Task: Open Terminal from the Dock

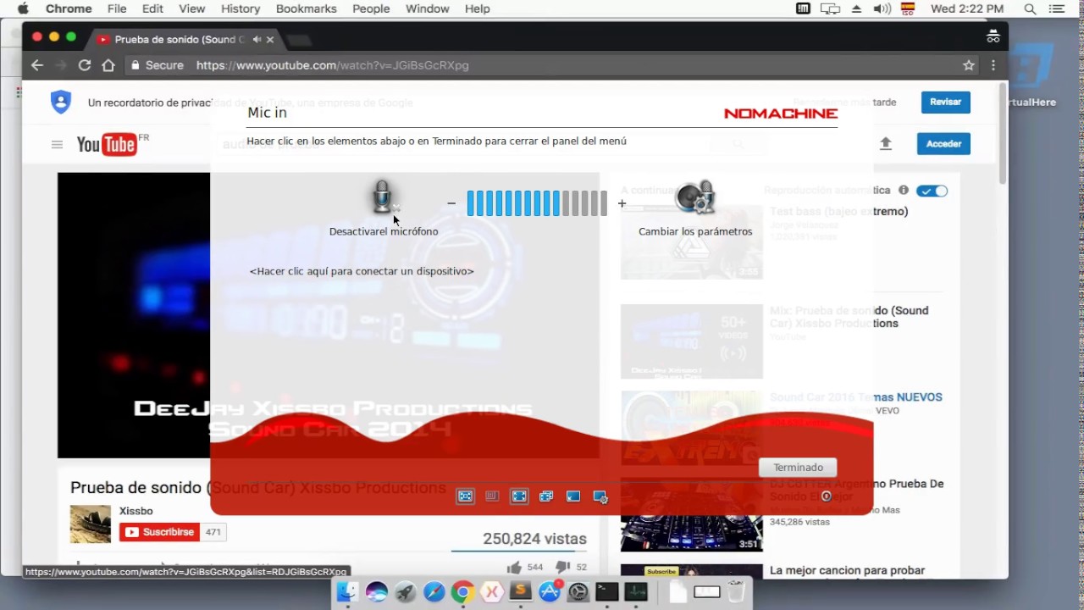Action: pos(607,592)
